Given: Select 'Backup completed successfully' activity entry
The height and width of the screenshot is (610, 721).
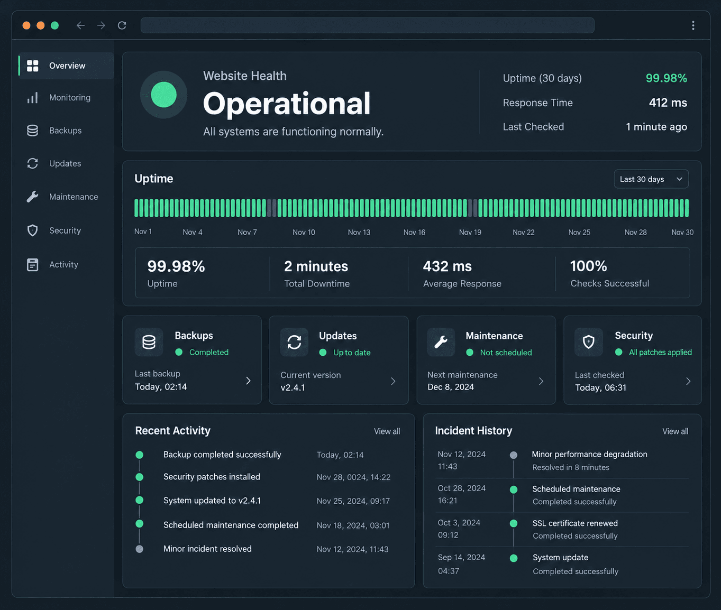Looking at the screenshot, I should [222, 455].
